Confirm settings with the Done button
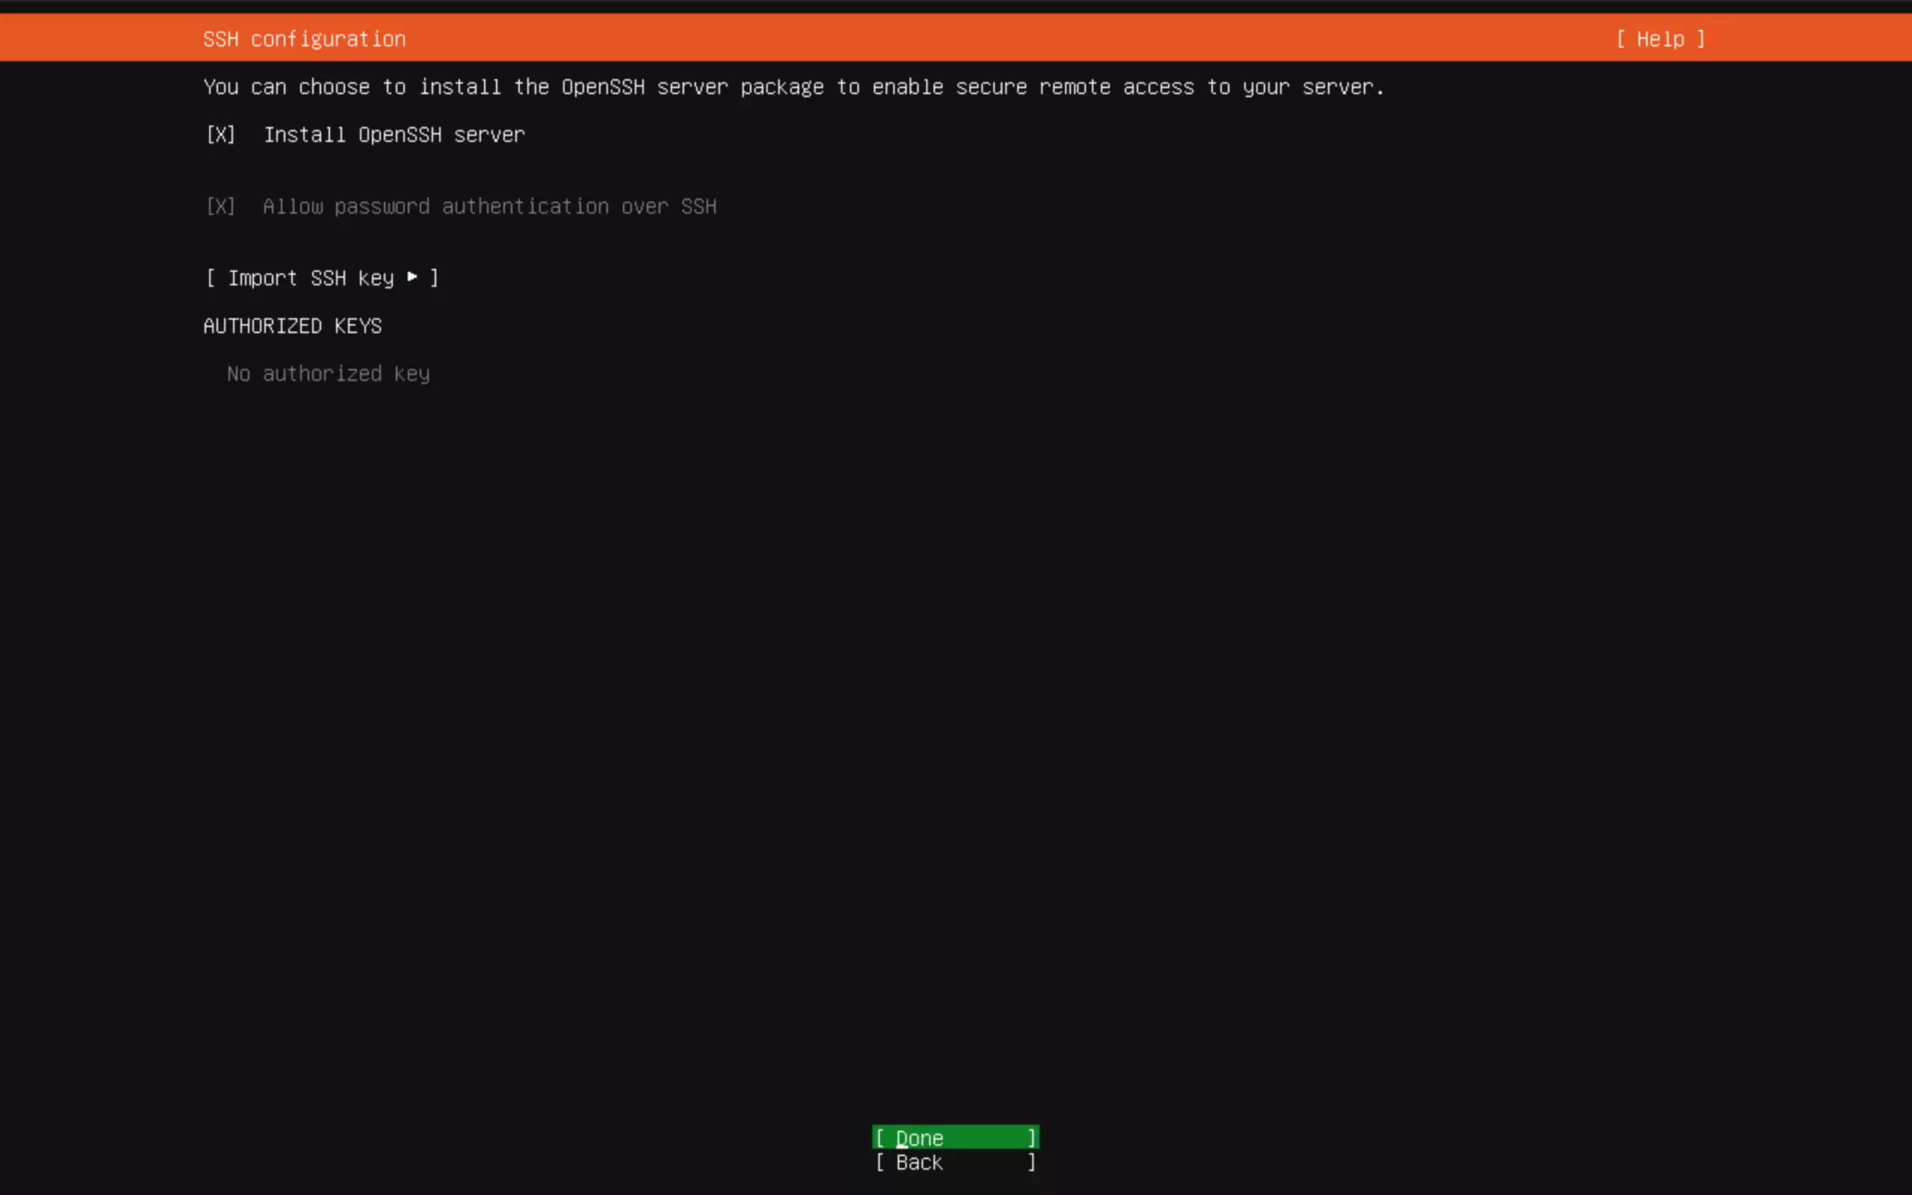1912x1195 pixels. tap(955, 1137)
